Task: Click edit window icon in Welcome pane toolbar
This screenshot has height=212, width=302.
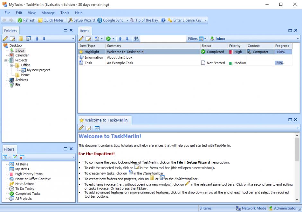Action: coord(88,128)
